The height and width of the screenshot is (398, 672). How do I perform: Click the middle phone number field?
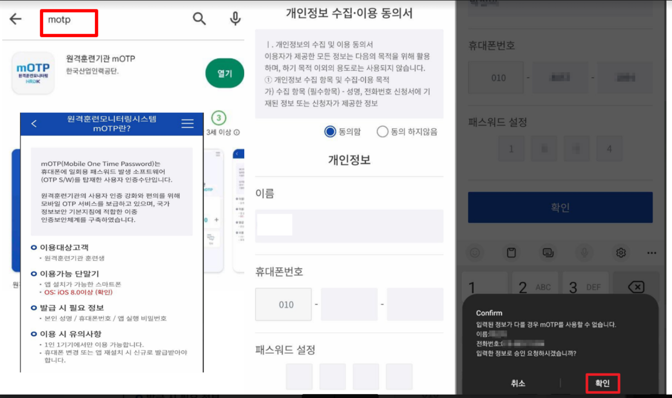(349, 304)
